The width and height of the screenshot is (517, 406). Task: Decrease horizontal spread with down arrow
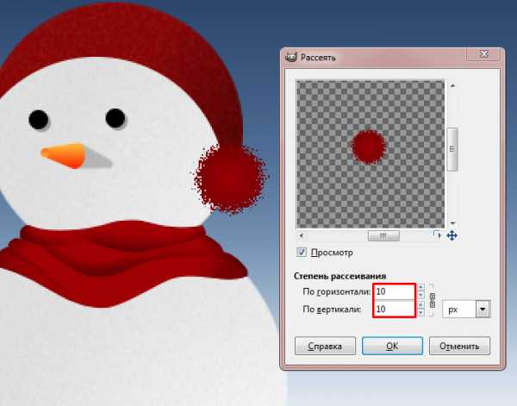420,295
